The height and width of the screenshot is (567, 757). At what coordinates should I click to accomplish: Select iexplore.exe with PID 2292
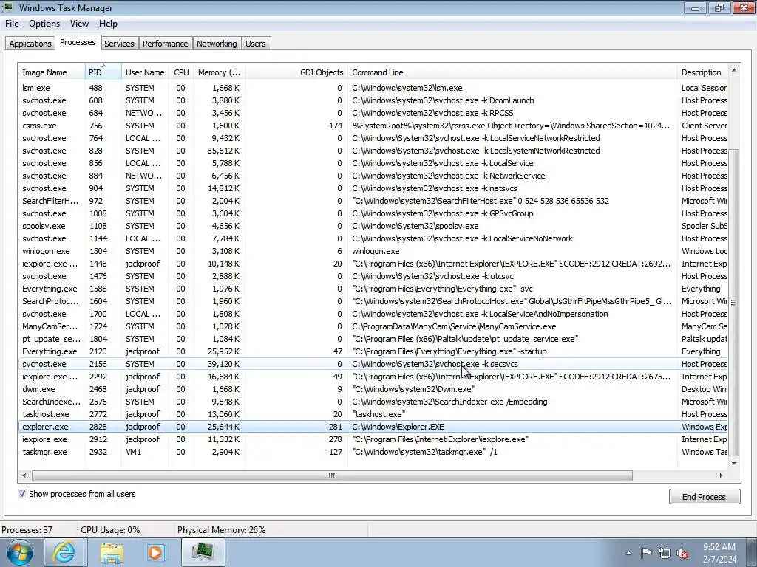click(373, 376)
